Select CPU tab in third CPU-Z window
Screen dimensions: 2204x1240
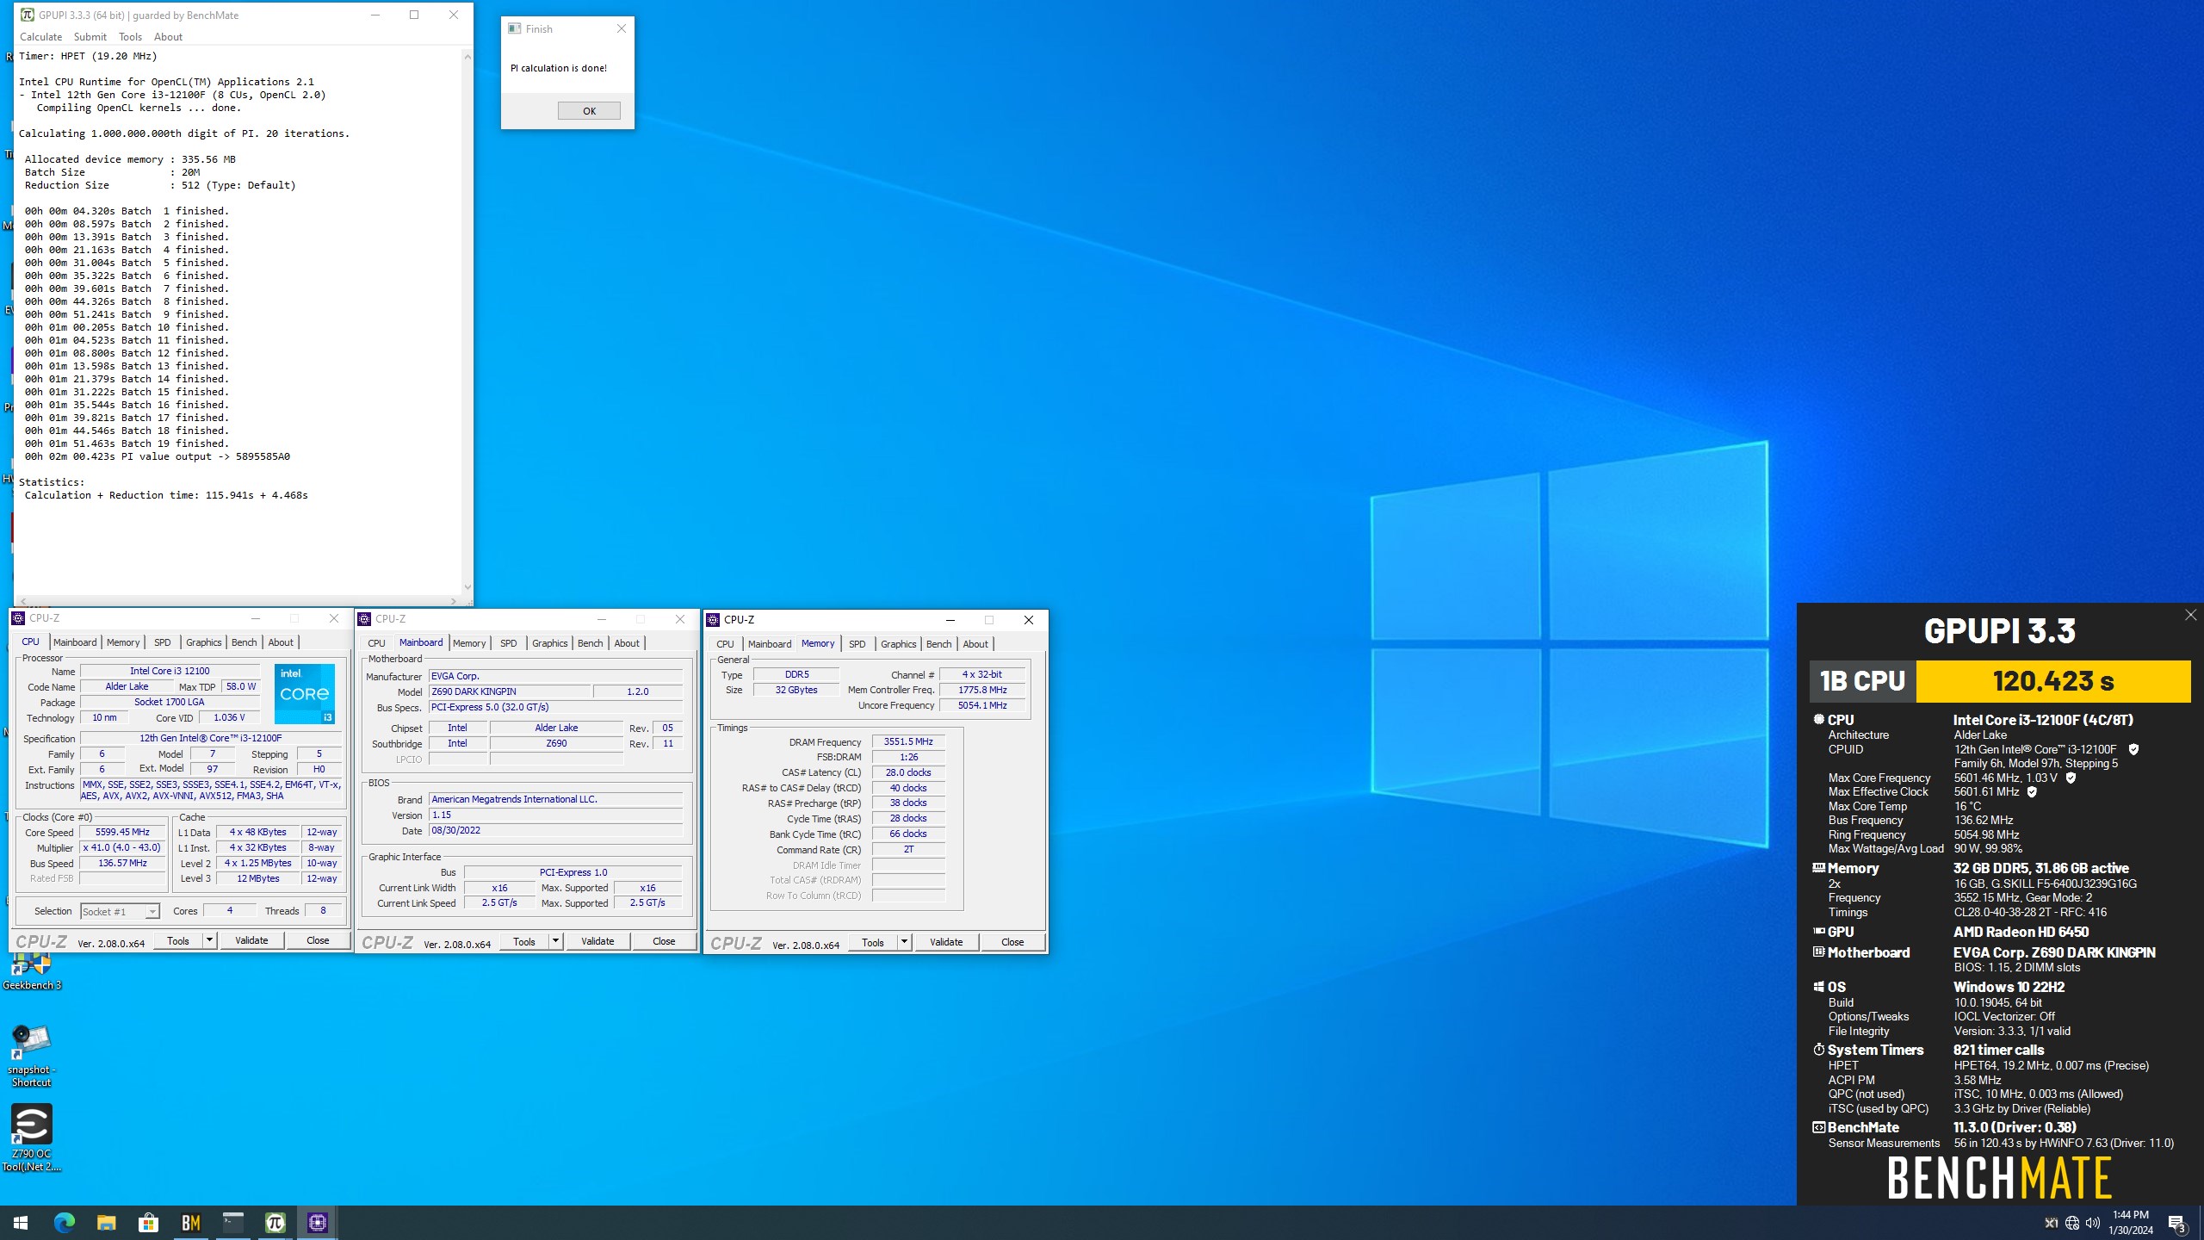click(725, 643)
